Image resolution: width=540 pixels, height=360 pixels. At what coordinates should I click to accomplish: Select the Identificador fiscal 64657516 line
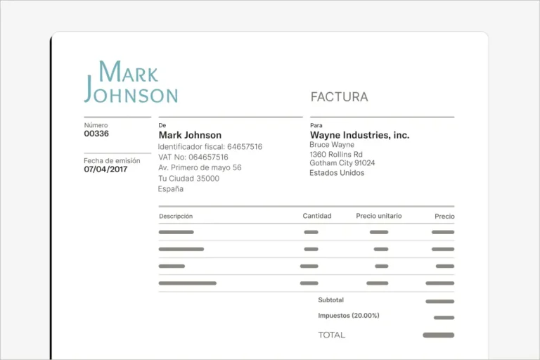tap(210, 147)
